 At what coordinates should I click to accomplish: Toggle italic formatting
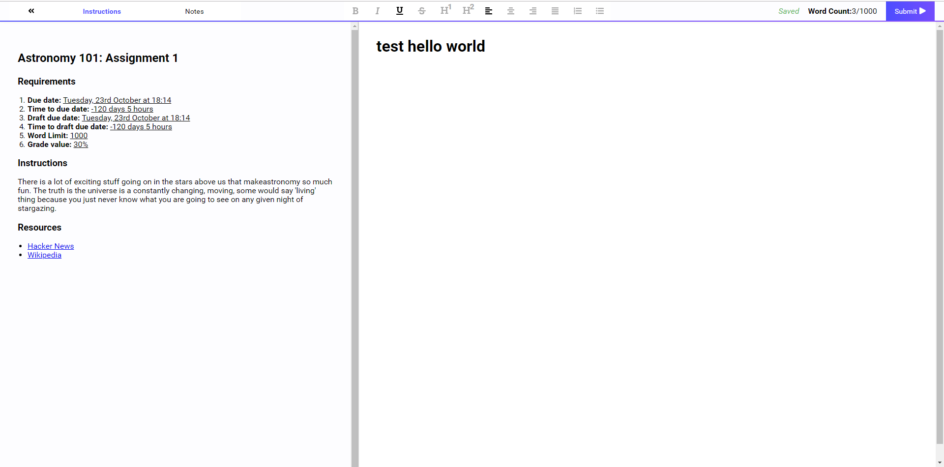coord(377,11)
